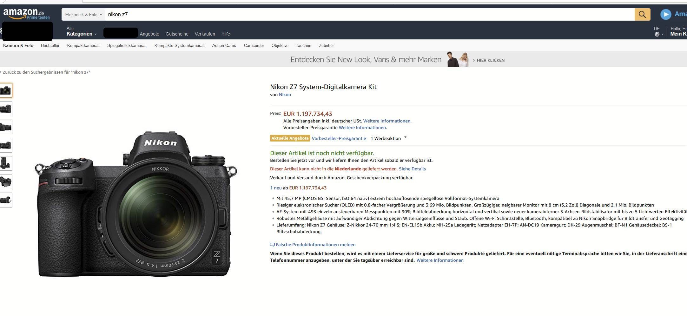
Task: Click the blue Prime Video play icon
Action: coord(665,14)
